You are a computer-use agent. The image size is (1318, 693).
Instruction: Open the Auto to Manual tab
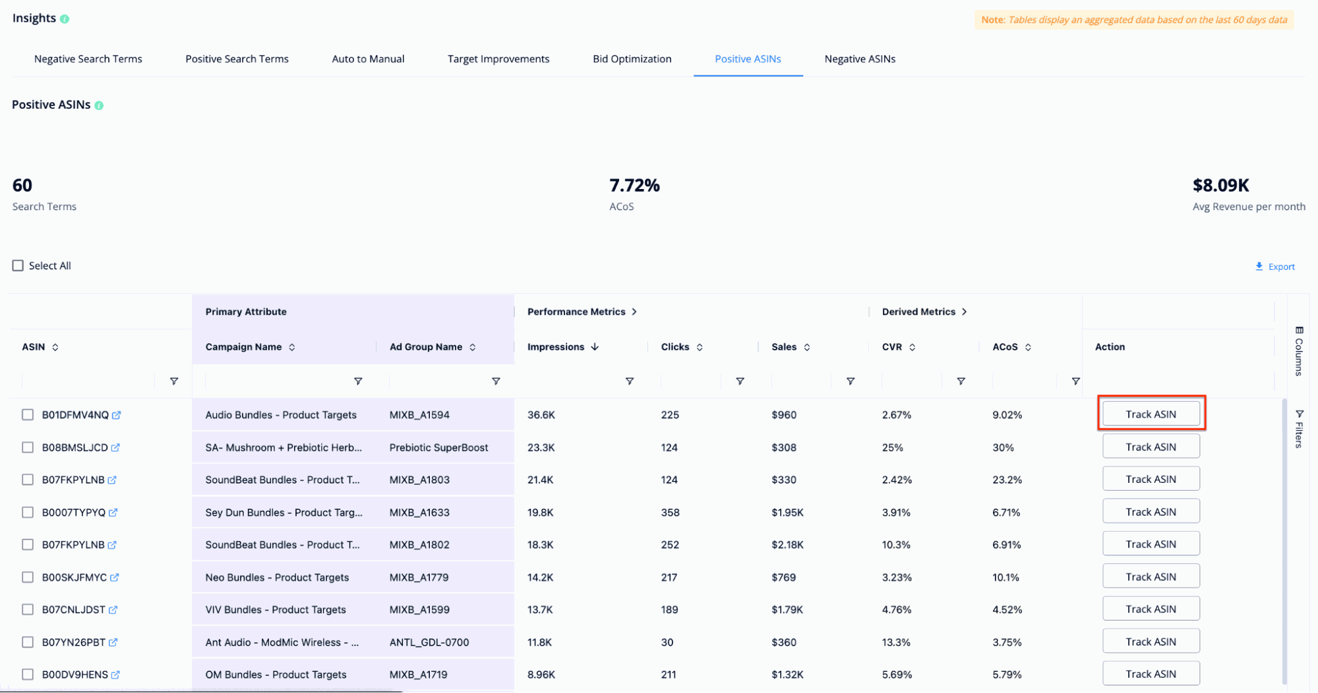click(x=368, y=59)
